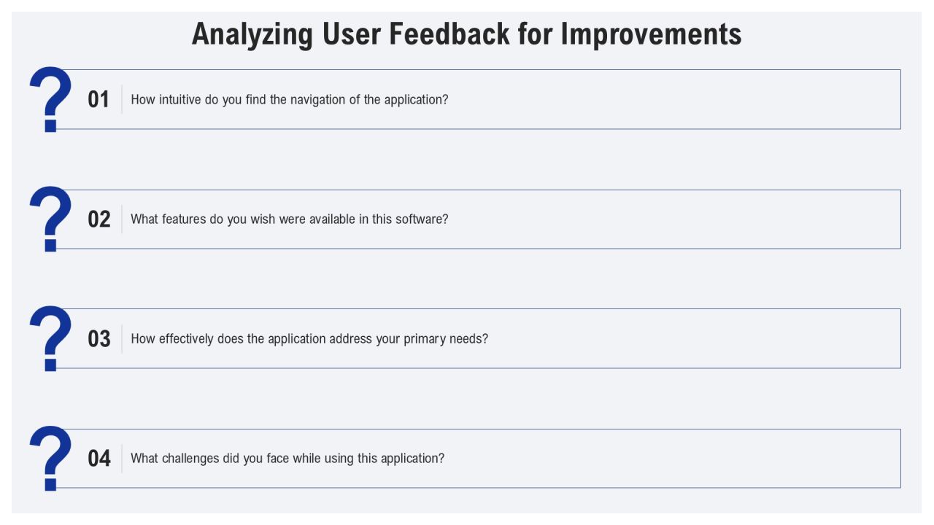Click the empty area of box 04
The width and height of the screenshot is (934, 525).
click(x=671, y=459)
